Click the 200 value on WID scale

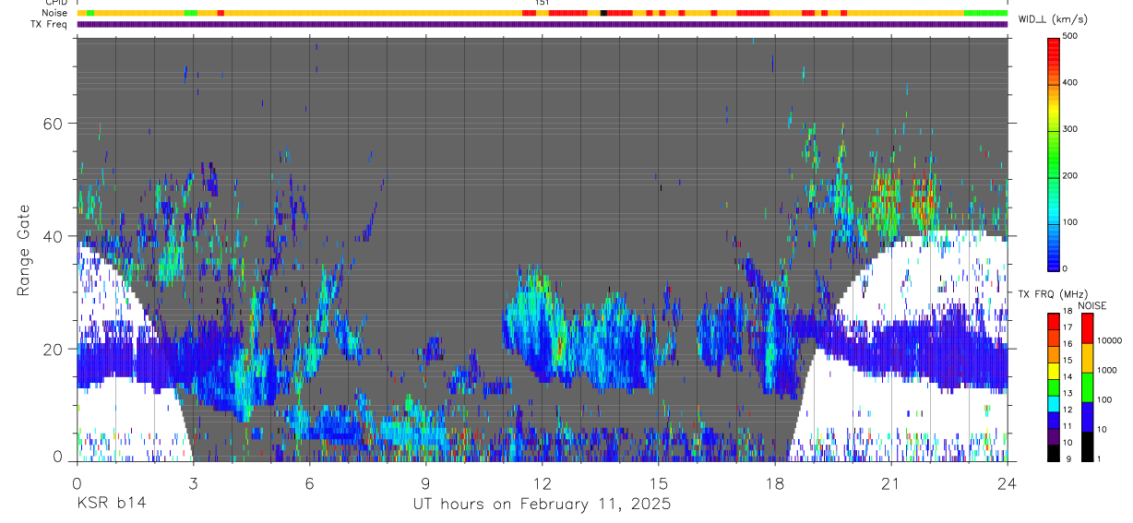coord(1070,175)
